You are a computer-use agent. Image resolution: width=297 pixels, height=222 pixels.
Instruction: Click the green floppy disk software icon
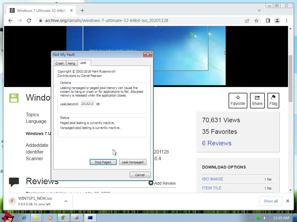coord(14,98)
